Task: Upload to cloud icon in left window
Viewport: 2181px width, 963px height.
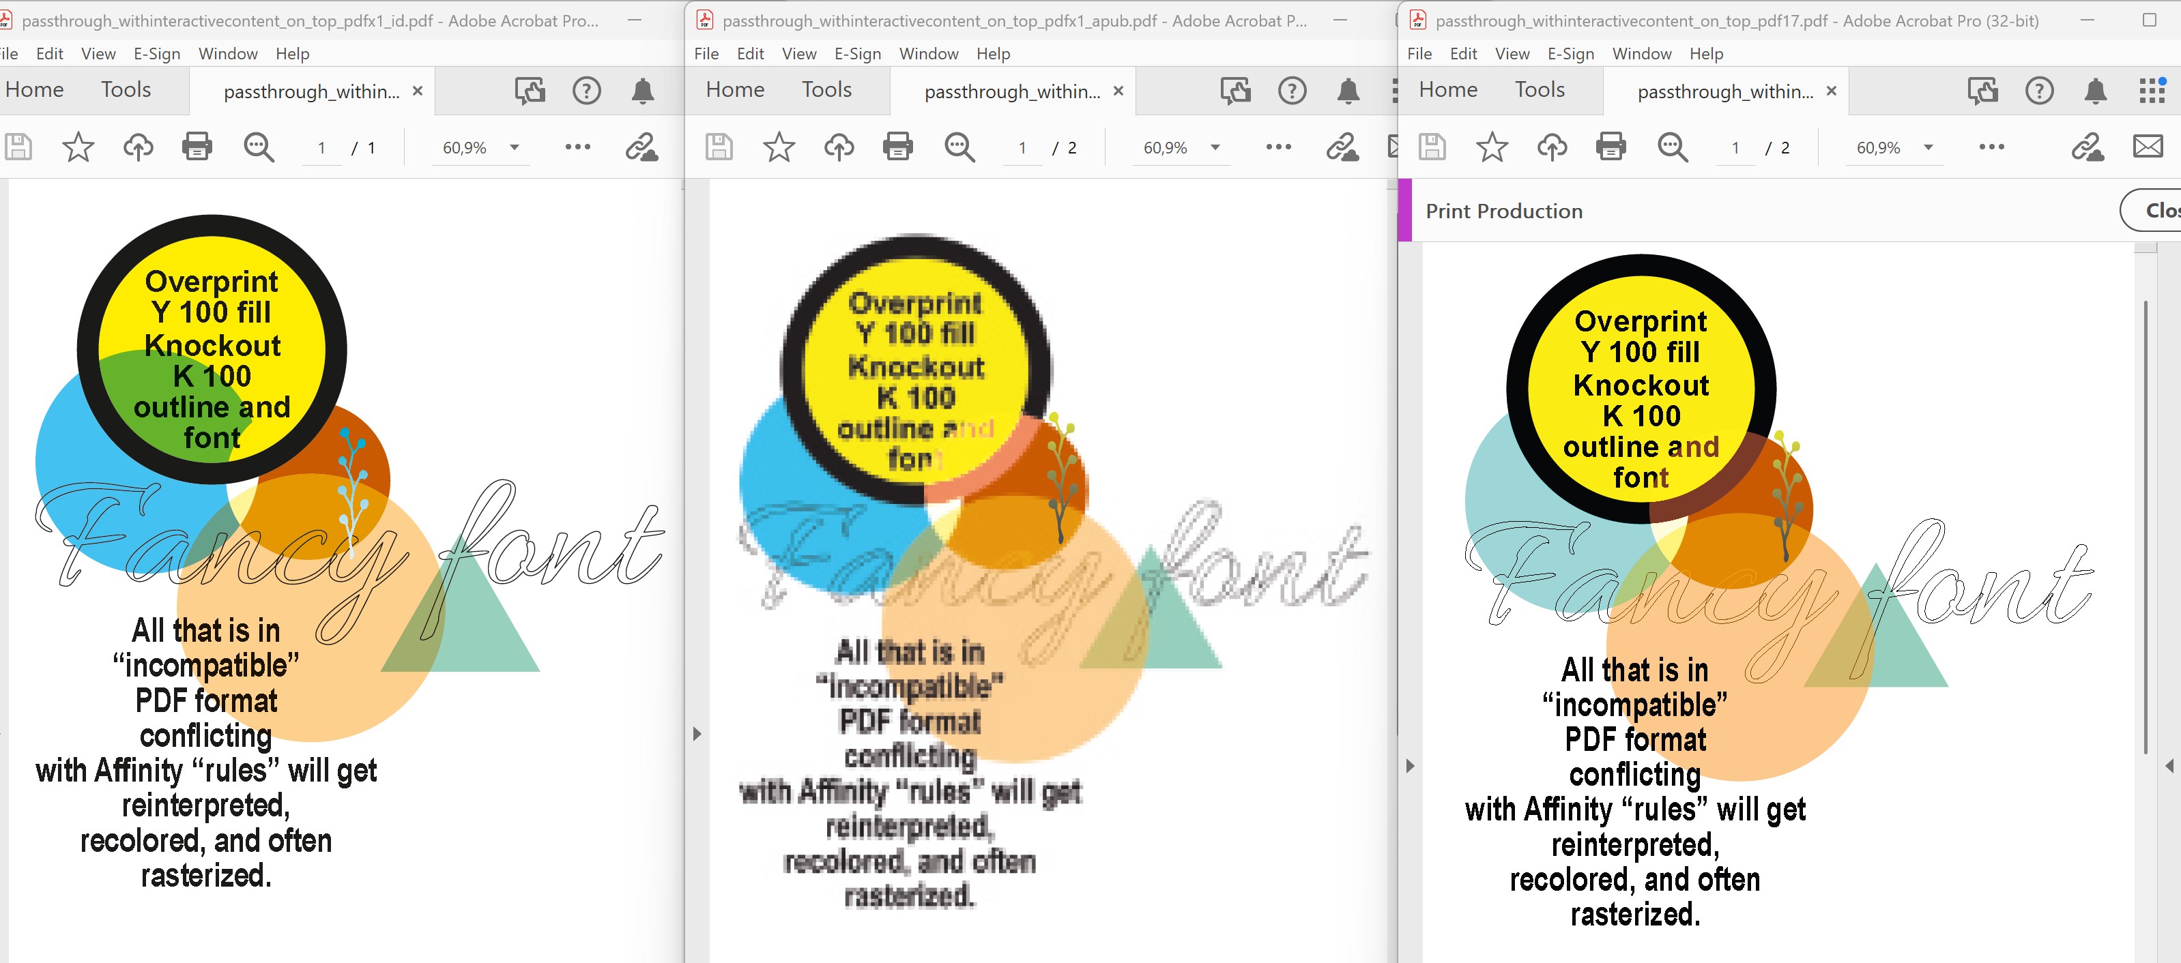Action: coord(138,147)
